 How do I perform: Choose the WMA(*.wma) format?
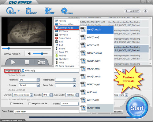(97, 53)
